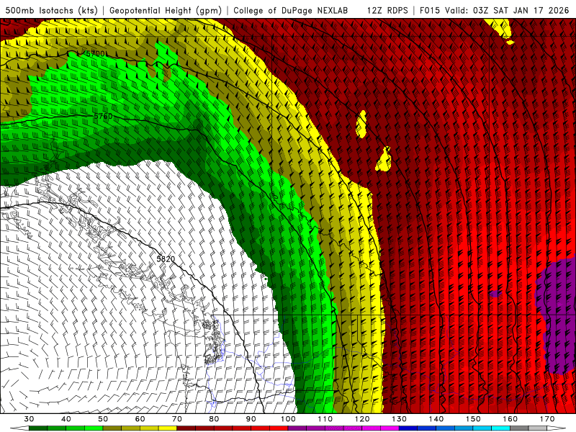Click the 130 value on the color scale
576x432 pixels.
[400, 419]
